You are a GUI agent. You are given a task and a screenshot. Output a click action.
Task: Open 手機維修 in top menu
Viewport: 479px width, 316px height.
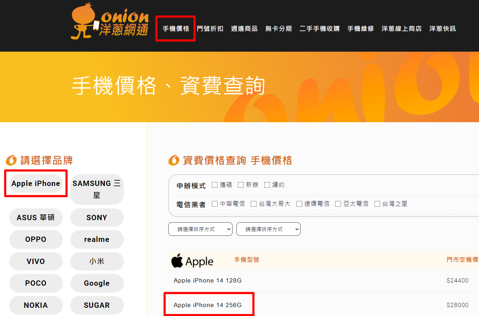click(x=361, y=29)
